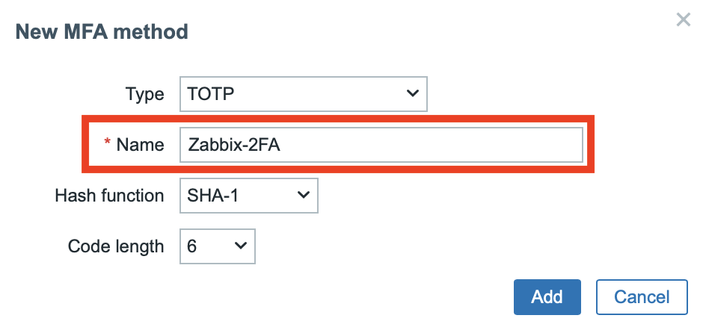Screen dimensions: 703x330
Task: Click the chevron arrow beside SHA-1
Action: (303, 196)
